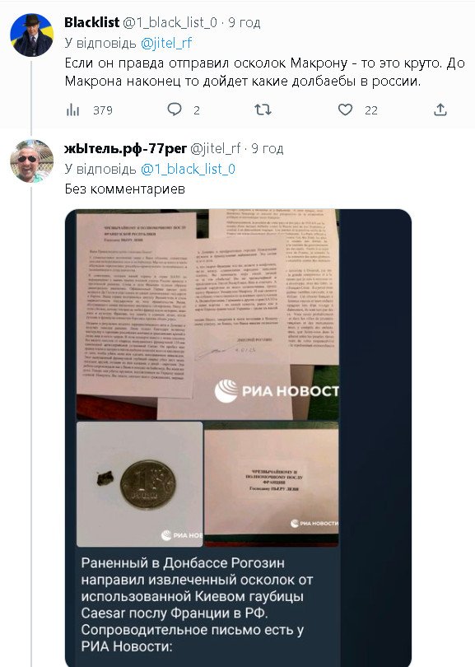Open жЫтель.рф-77рег profile avatar

click(x=31, y=161)
